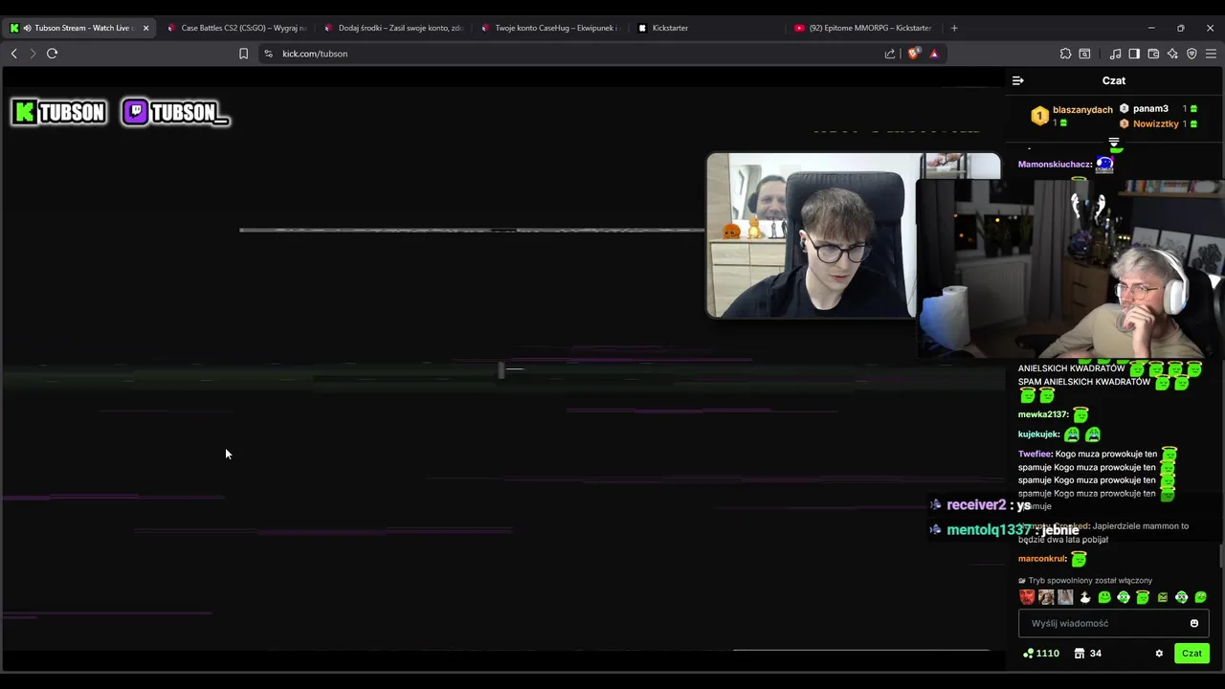The image size is (1225, 689).
Task: Click slow mode notice Tryb spowolniony
Action: (1085, 580)
